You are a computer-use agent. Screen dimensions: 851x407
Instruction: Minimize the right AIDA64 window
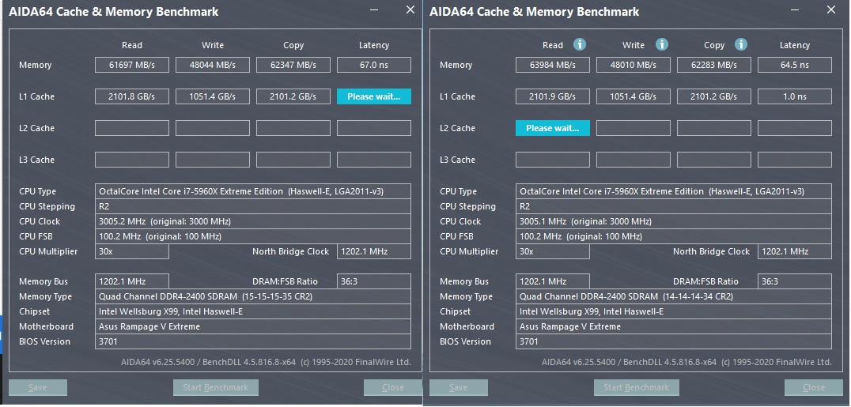pyautogui.click(x=795, y=9)
